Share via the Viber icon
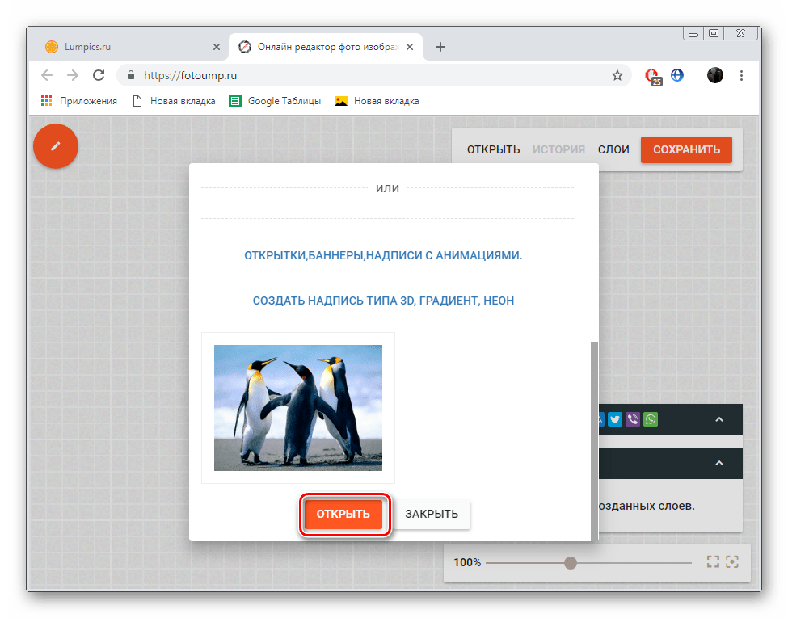This screenshot has width=788, height=618. (x=633, y=419)
